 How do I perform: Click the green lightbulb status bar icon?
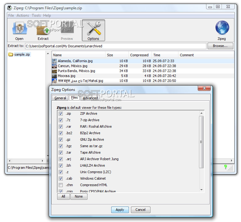click(x=226, y=167)
